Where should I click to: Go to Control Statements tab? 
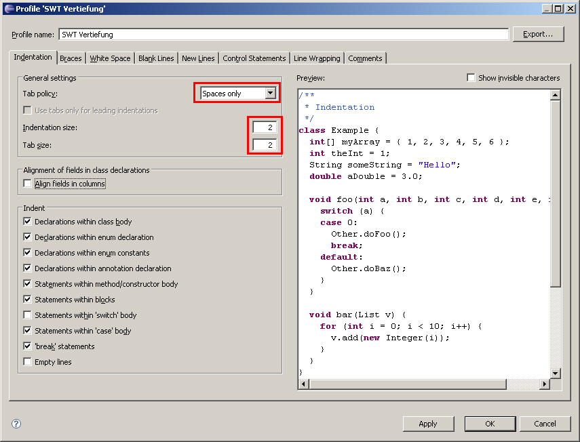[x=254, y=58]
